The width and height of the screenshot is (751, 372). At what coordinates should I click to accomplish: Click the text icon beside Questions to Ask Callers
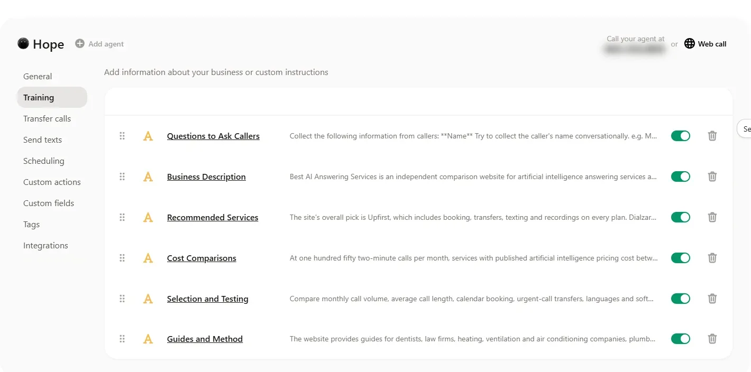tap(148, 136)
